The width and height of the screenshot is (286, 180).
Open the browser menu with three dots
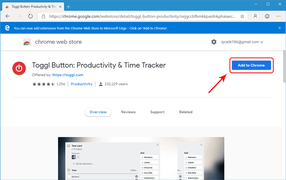coord(278,16)
